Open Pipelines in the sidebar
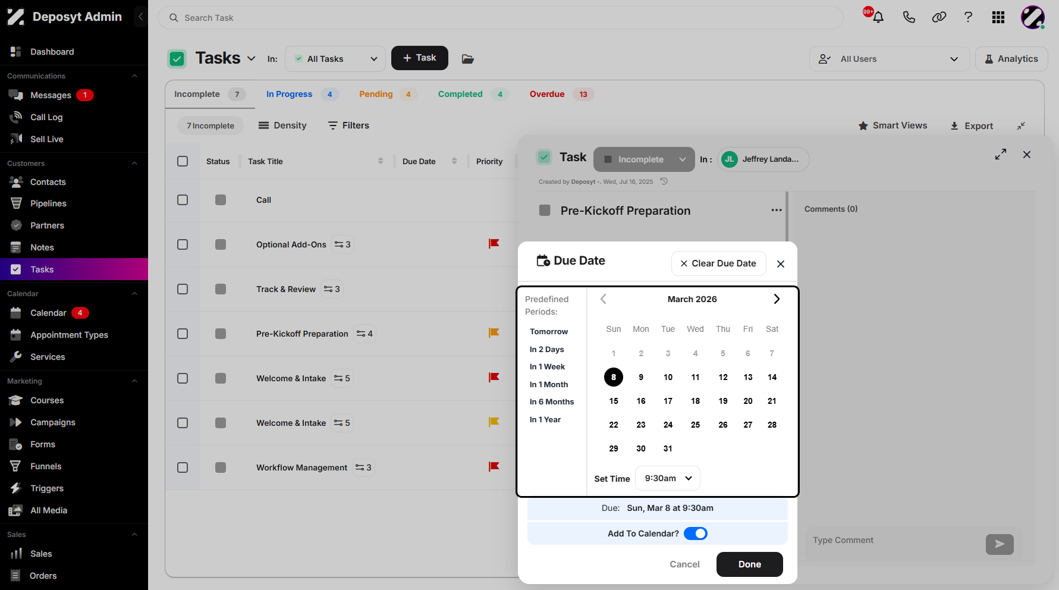1059x590 pixels. [x=48, y=203]
